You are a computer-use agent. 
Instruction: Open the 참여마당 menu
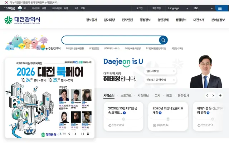[109, 20]
